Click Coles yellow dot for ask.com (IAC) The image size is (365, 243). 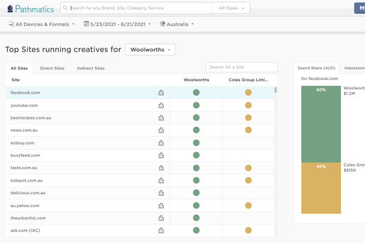[x=248, y=230]
